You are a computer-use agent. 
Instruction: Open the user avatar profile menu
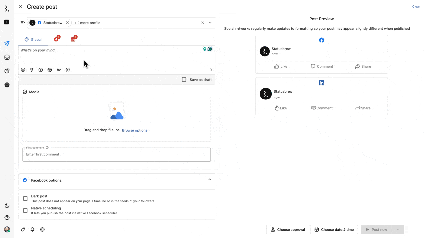(7, 229)
